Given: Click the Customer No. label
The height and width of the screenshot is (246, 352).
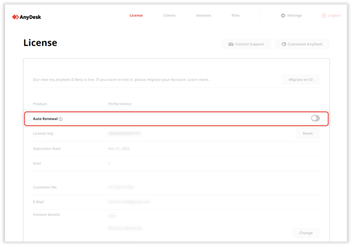Looking at the screenshot, I should 45,187.
